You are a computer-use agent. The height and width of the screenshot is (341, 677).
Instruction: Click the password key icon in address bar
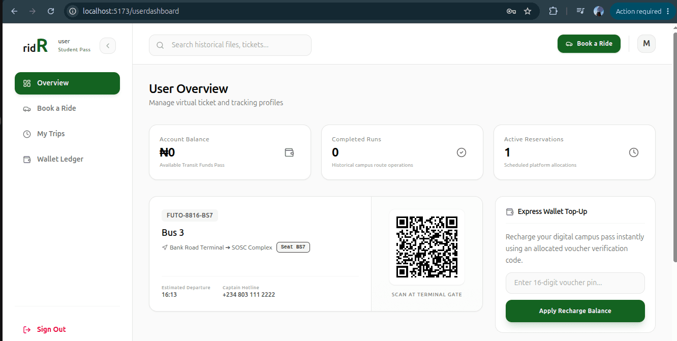[x=511, y=11]
